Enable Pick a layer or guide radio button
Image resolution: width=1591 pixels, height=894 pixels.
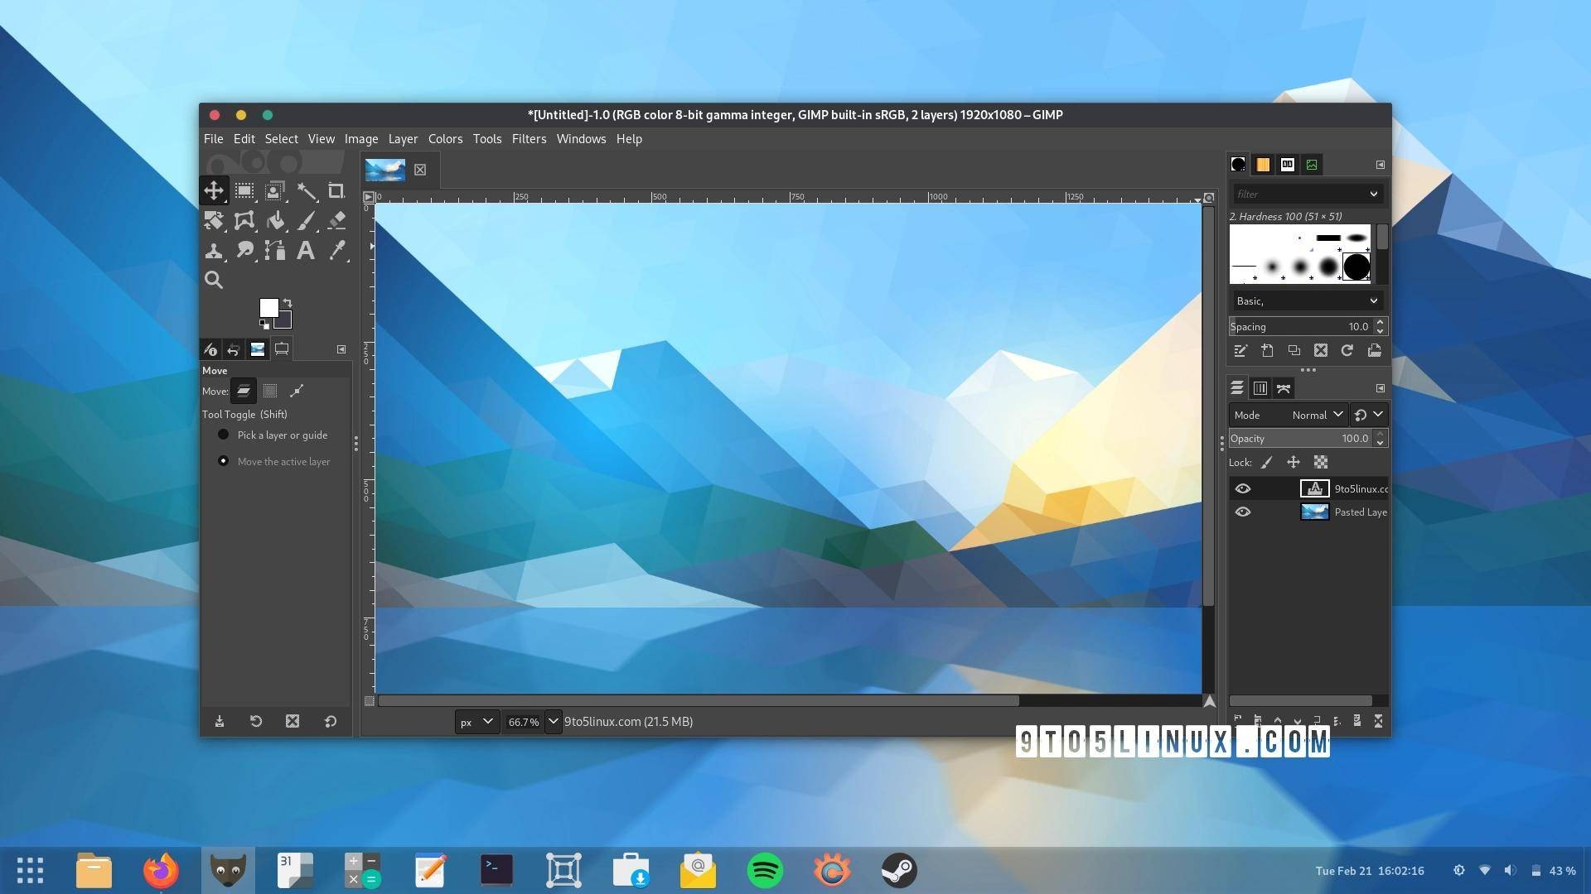coord(222,435)
